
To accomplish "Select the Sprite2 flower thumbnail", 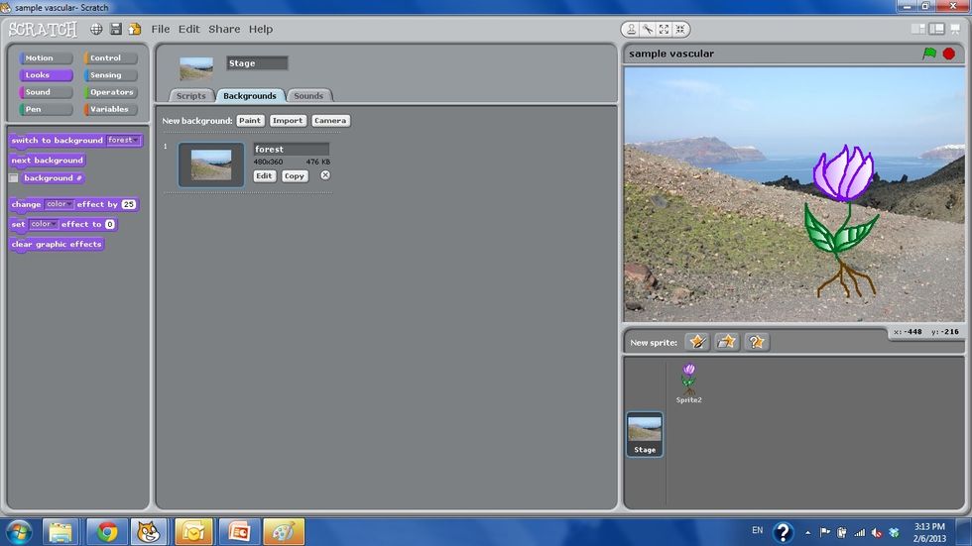I will [688, 380].
